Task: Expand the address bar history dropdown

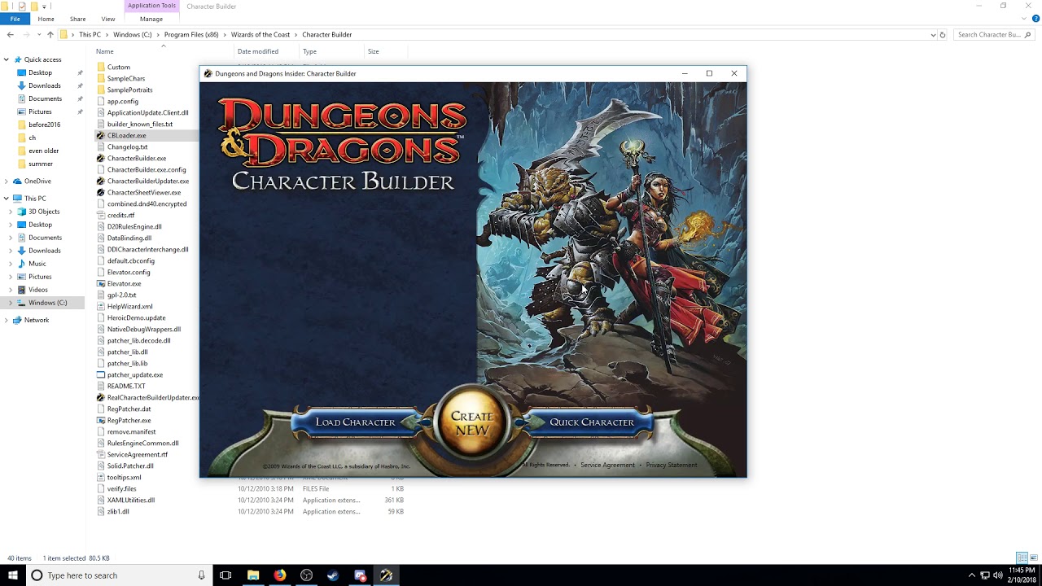Action: (933, 35)
